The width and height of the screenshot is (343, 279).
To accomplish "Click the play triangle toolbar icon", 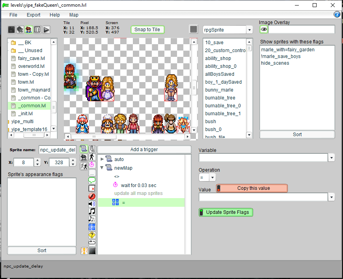I will [x=46, y=30].
